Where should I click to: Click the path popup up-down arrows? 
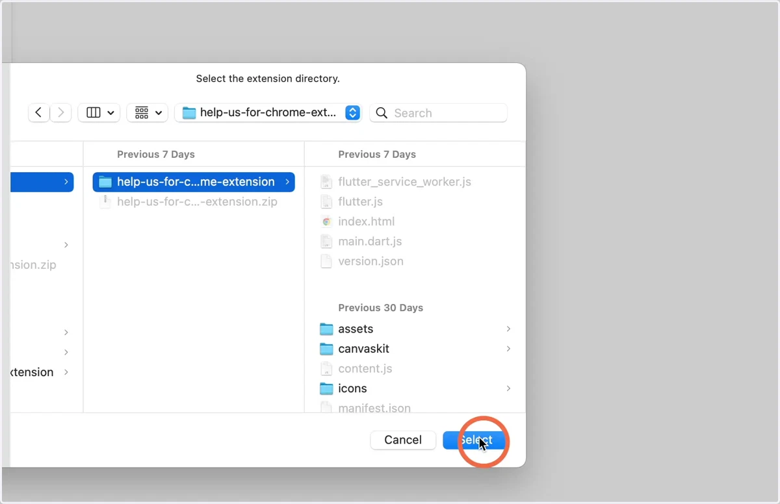(x=352, y=113)
